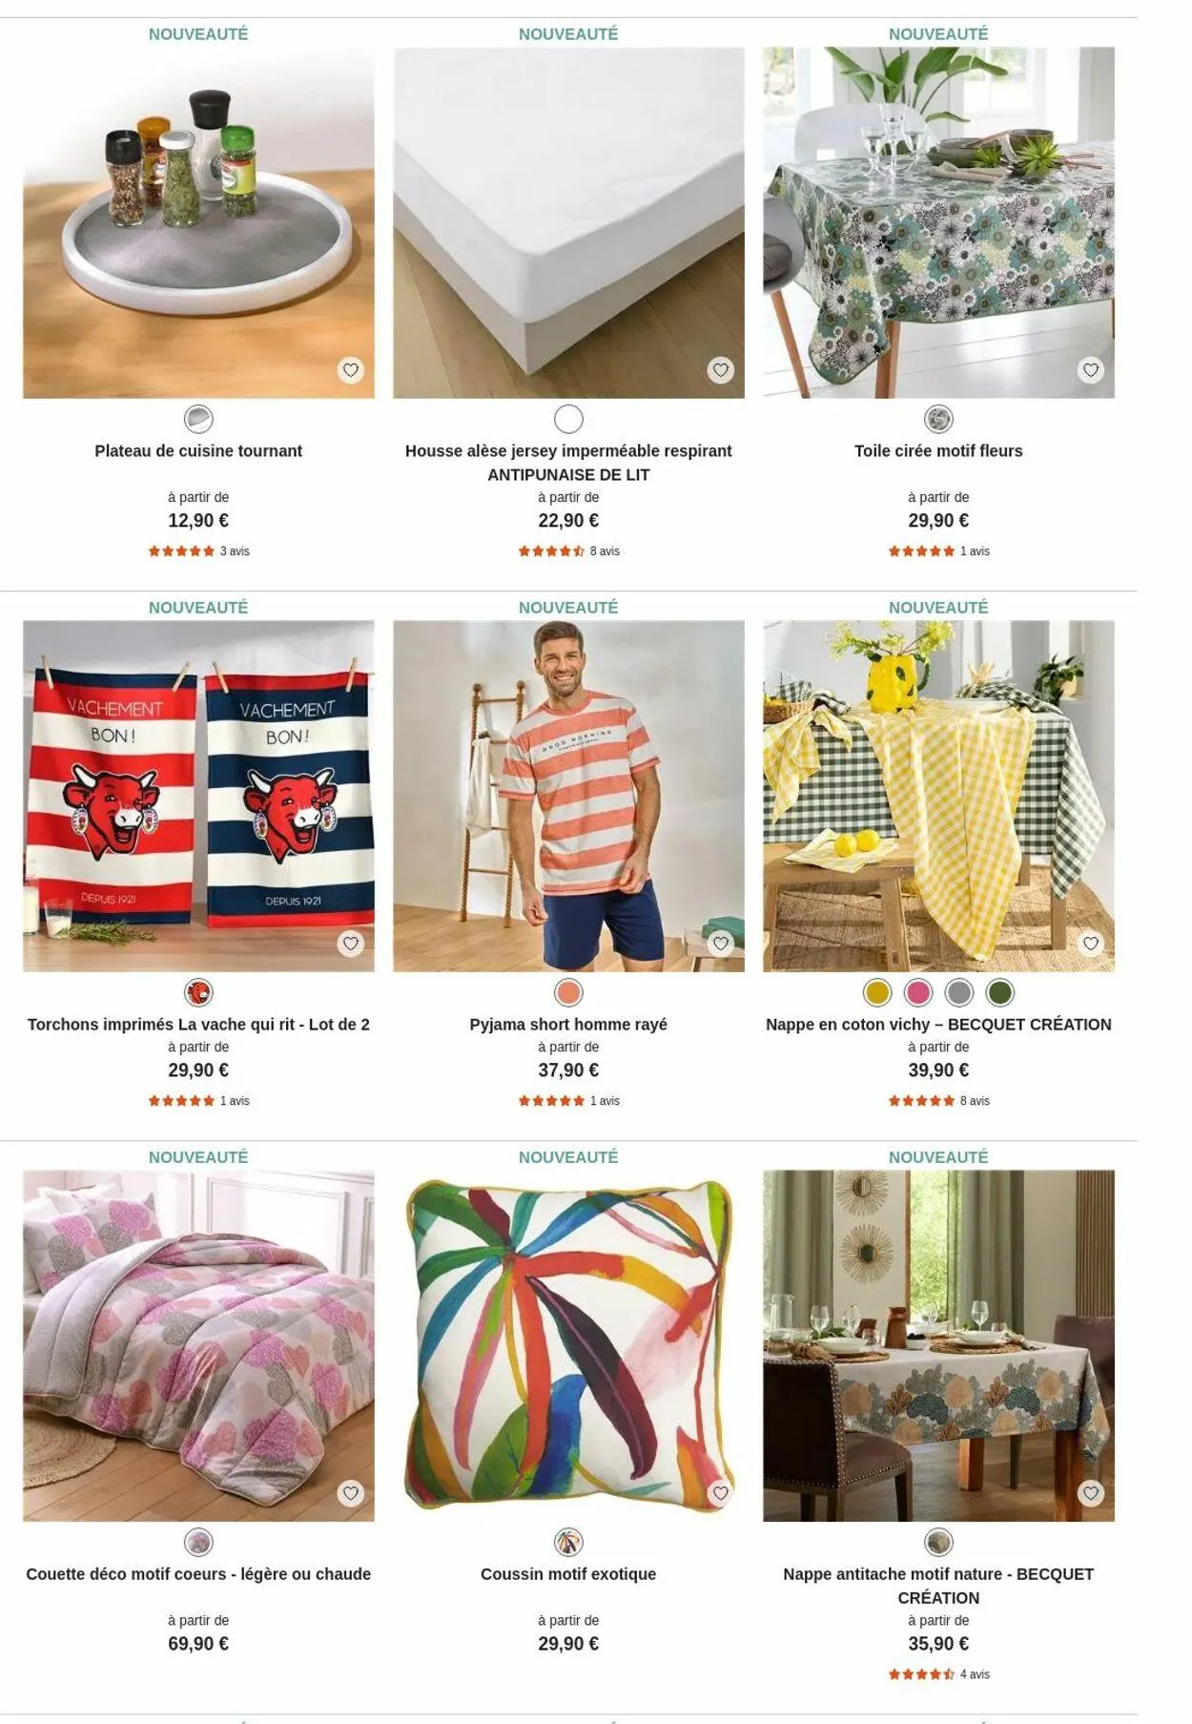Choose pink color for Nappe en coton vichy

point(918,992)
